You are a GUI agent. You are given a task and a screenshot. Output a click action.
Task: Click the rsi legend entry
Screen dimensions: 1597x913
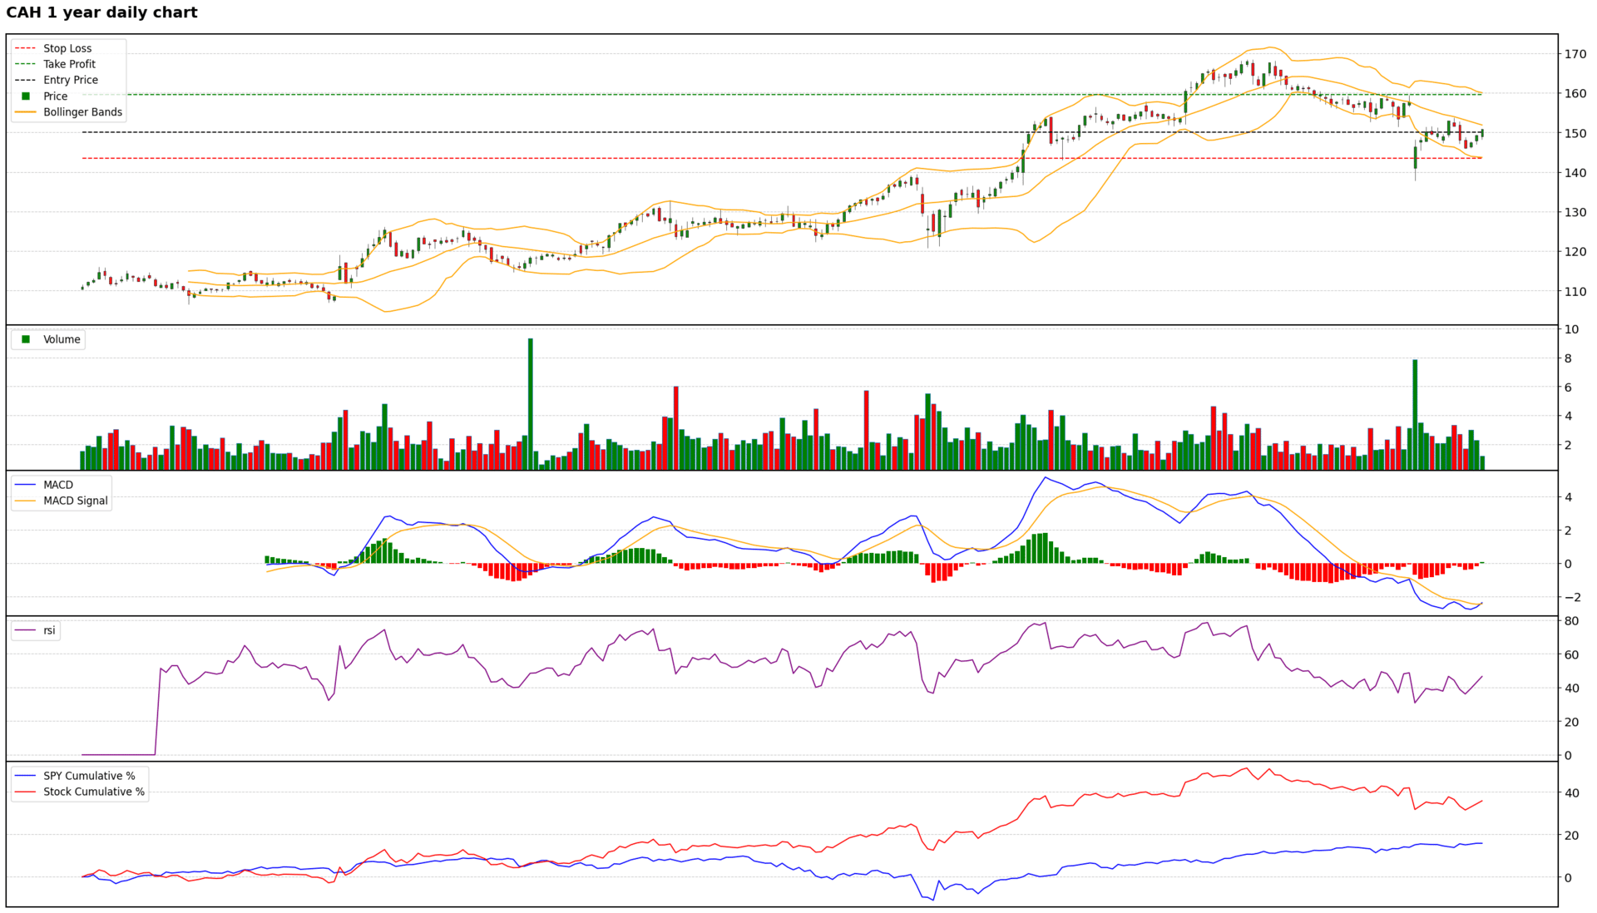(x=49, y=630)
